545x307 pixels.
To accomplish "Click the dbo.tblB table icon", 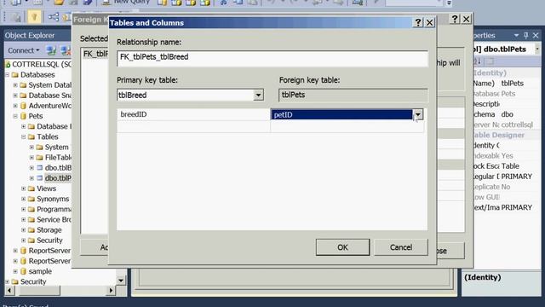I will pos(40,168).
